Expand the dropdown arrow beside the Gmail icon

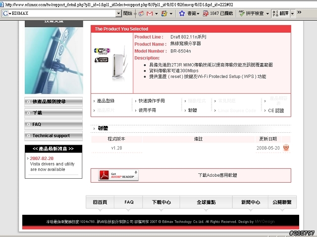(157, 14)
